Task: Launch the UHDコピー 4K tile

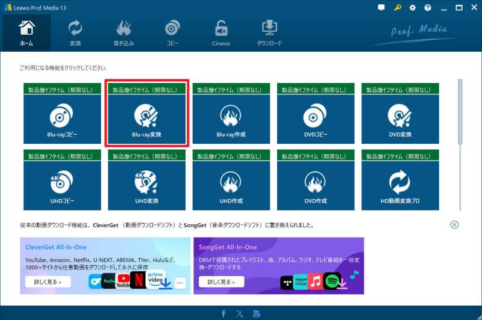Action: coord(62,186)
